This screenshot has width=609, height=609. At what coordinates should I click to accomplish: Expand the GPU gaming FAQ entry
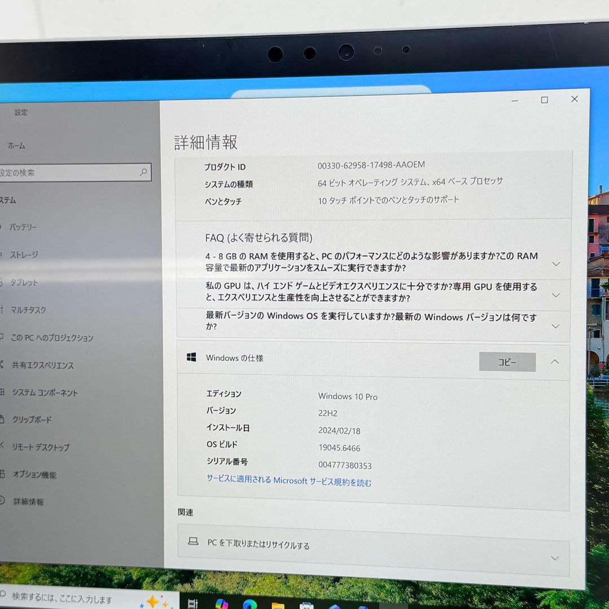click(556, 294)
